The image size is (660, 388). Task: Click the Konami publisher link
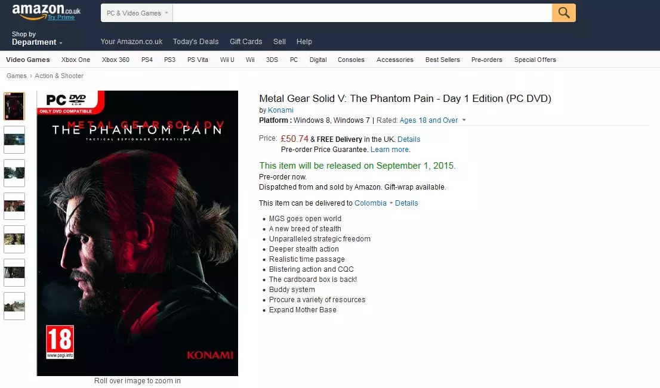pyautogui.click(x=280, y=110)
